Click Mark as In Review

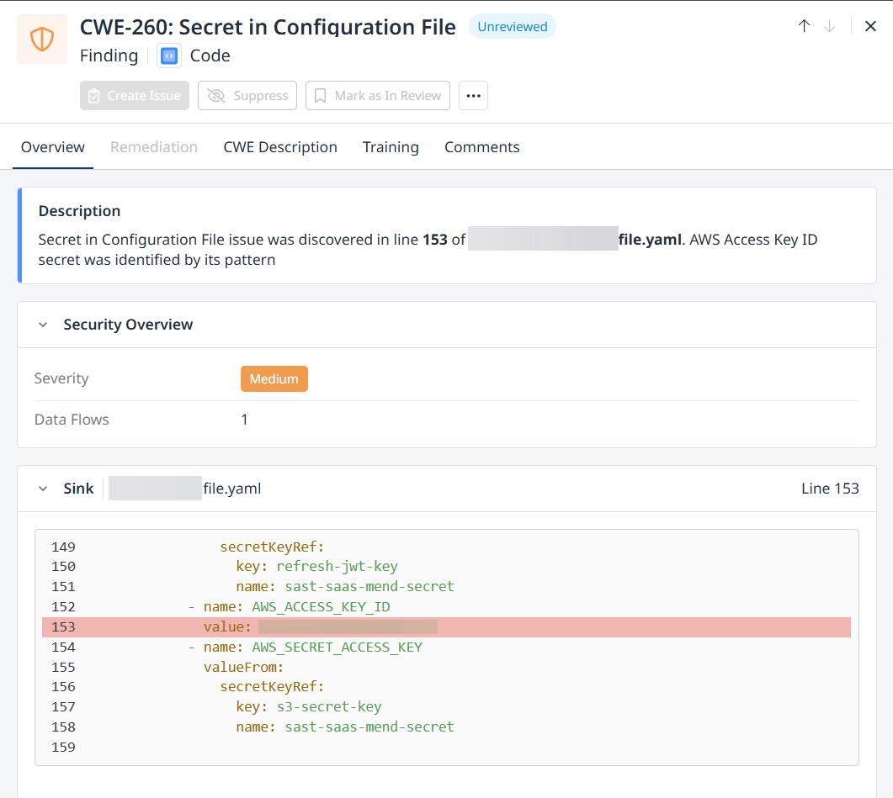pyautogui.click(x=377, y=95)
